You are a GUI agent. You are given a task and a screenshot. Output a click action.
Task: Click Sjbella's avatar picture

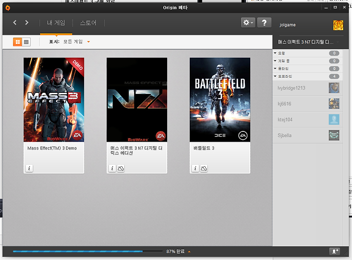pos(334,135)
